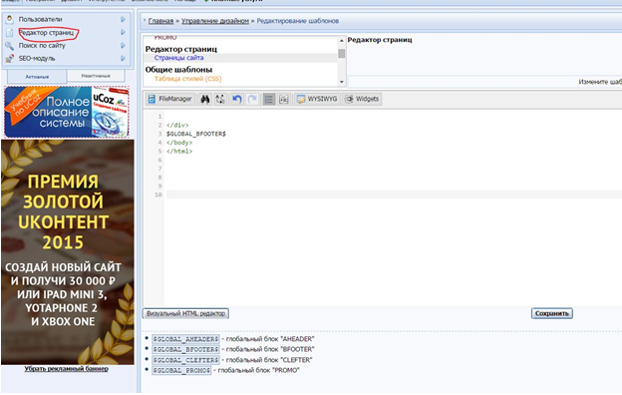Screen dimensions: 622x395
Task: Go to Главная in the breadcrumb
Action: click(x=160, y=21)
